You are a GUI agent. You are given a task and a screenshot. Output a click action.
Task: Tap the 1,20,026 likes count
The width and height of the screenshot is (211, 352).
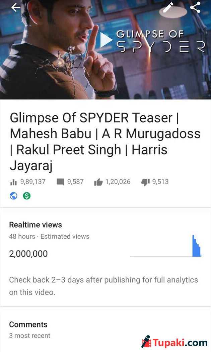pos(118,182)
